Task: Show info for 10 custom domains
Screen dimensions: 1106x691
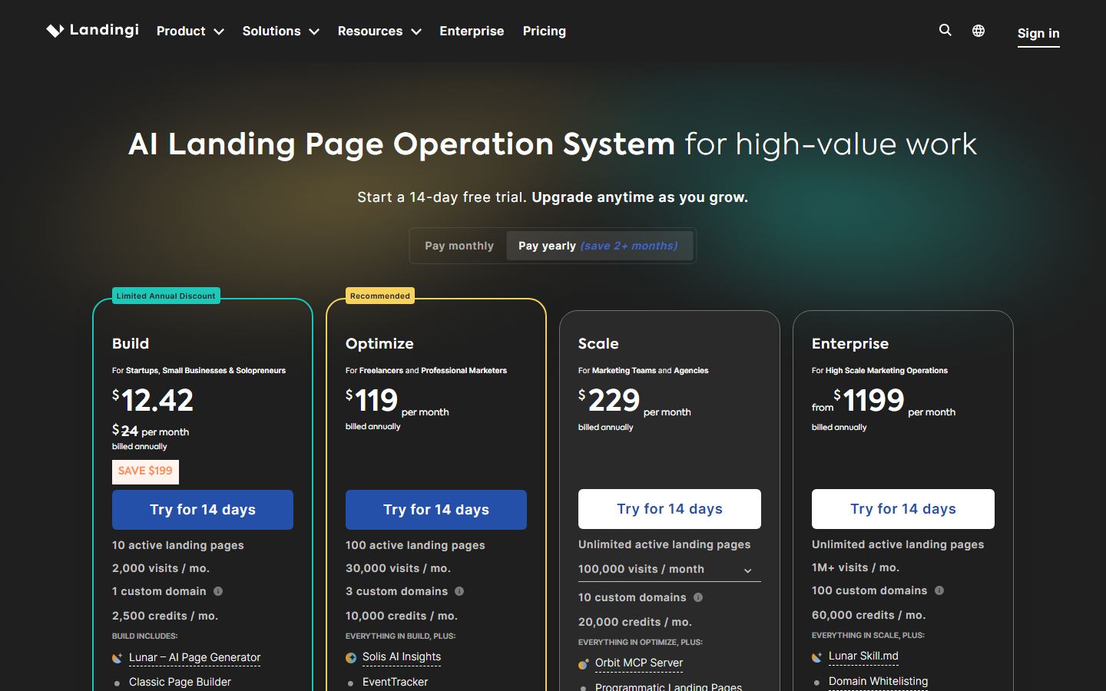Action: click(698, 597)
